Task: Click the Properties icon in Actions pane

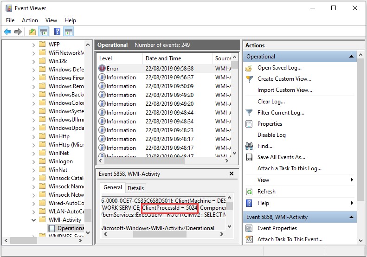Action: tap(249, 124)
